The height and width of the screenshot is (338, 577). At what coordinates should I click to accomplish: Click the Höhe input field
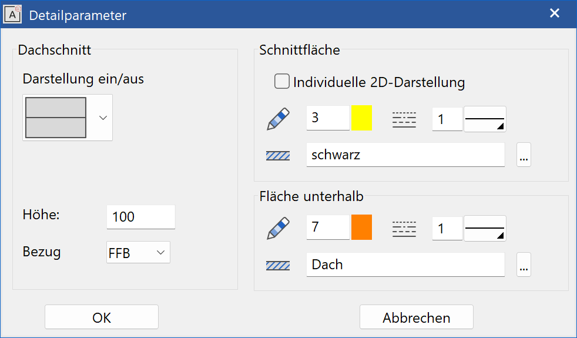coord(141,217)
